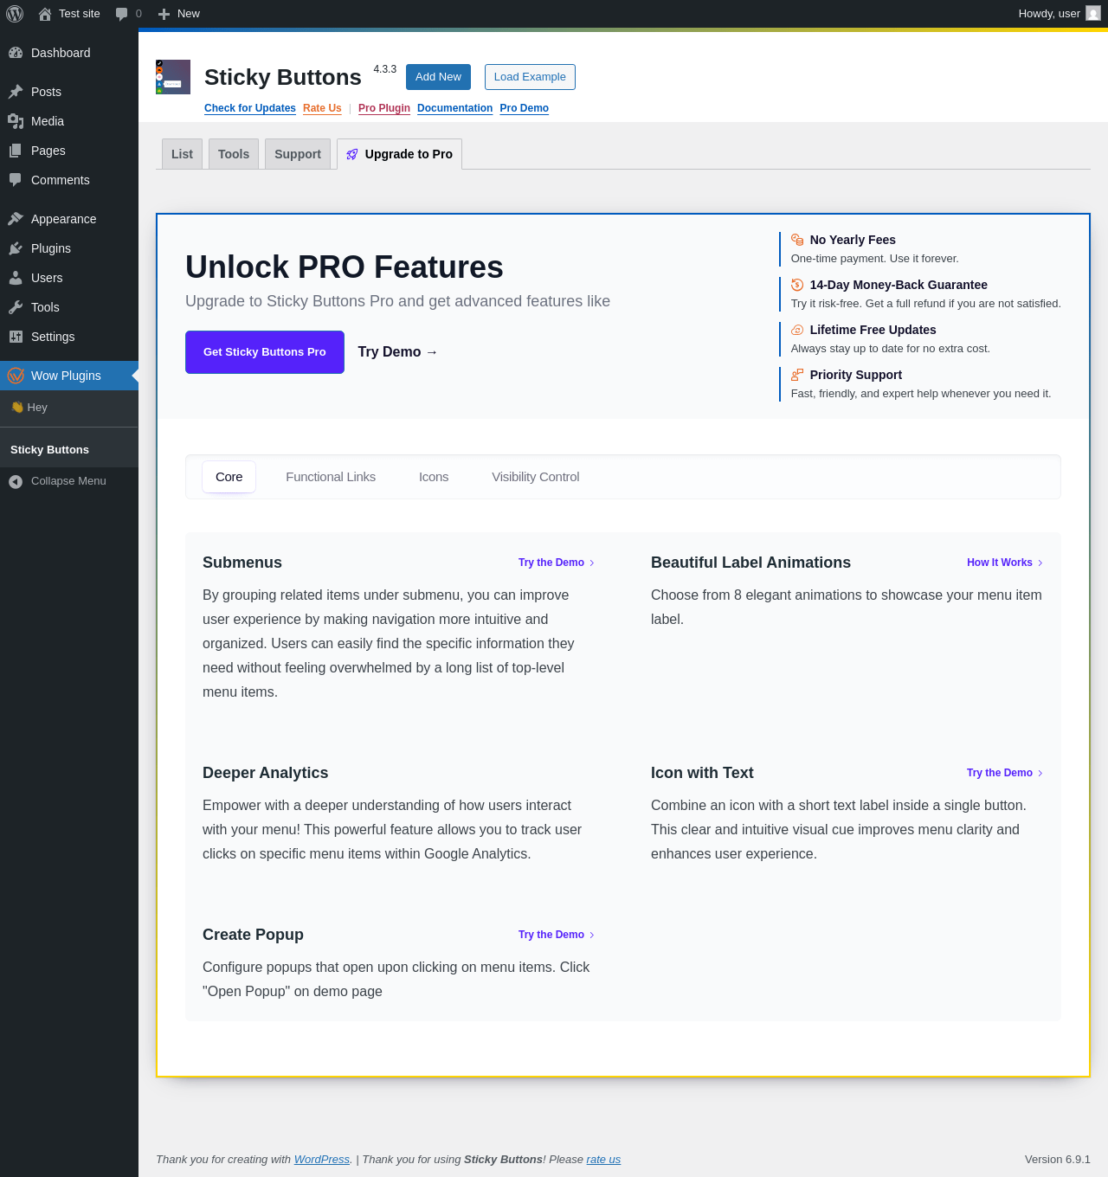This screenshot has width=1108, height=1177.
Task: Open the Visibility Control tab
Action: pyautogui.click(x=536, y=477)
